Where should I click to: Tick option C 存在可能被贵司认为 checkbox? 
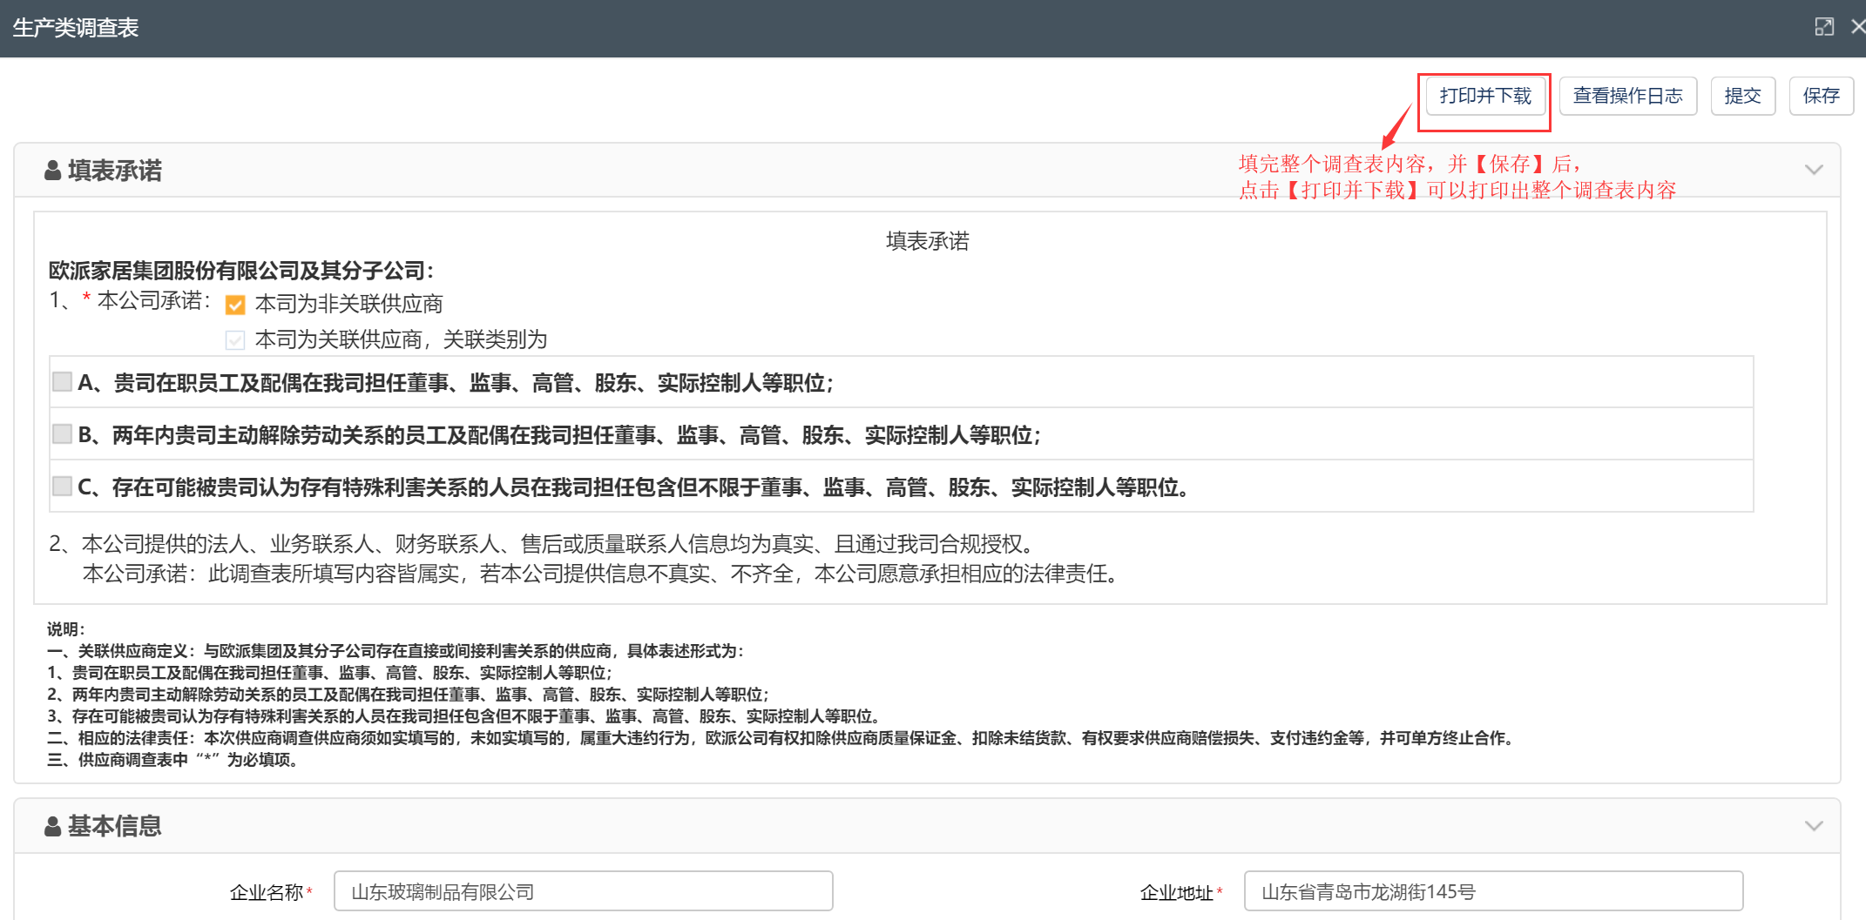pyautogui.click(x=62, y=487)
